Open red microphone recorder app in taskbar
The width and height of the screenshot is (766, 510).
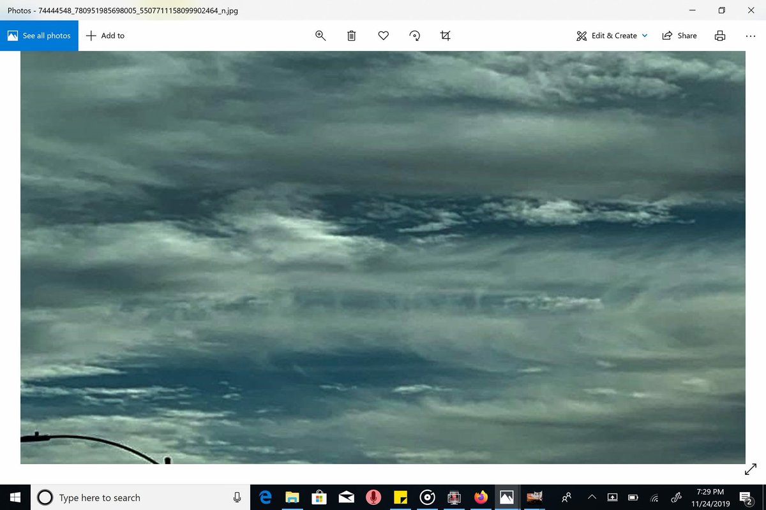pos(373,497)
